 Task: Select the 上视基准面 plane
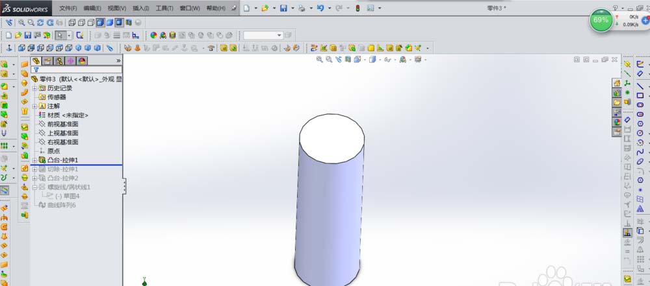point(58,133)
